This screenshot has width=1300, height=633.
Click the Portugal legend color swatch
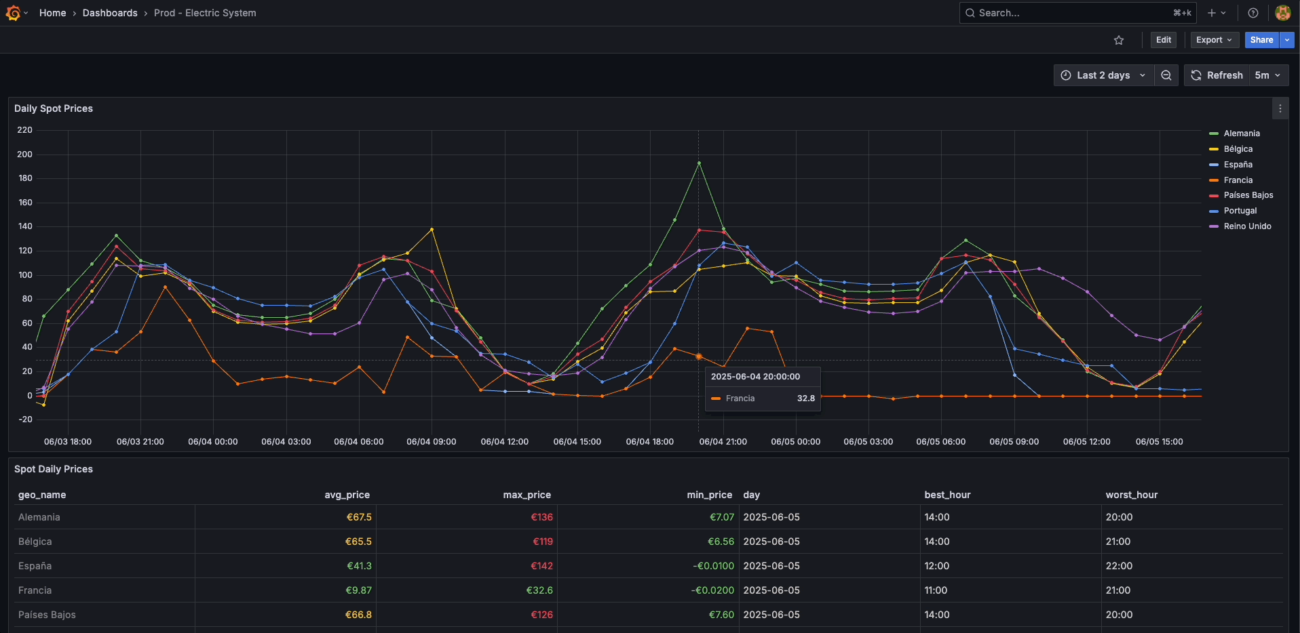pos(1214,211)
